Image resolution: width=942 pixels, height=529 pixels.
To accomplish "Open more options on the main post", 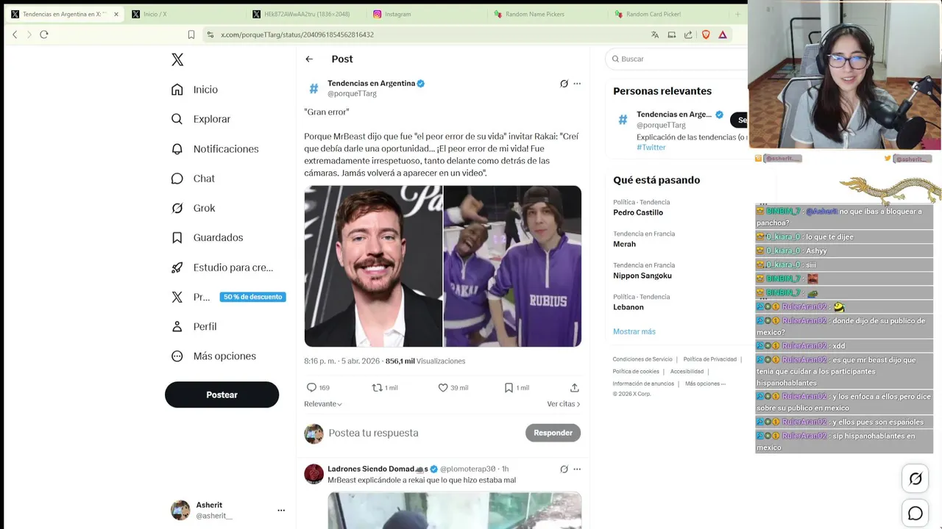I will [x=577, y=84].
